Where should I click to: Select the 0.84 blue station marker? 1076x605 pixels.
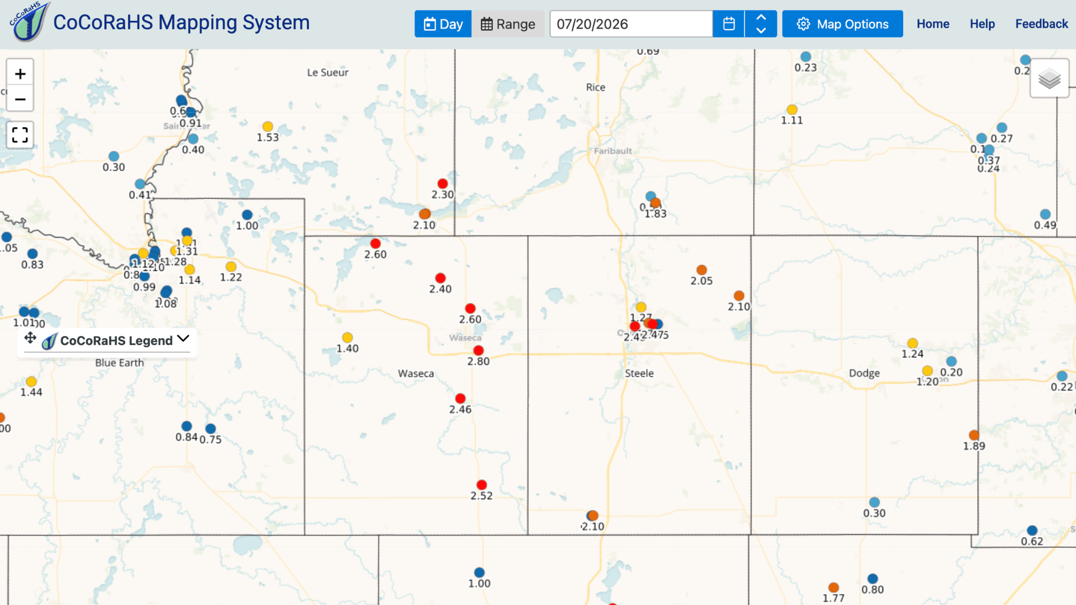click(187, 426)
